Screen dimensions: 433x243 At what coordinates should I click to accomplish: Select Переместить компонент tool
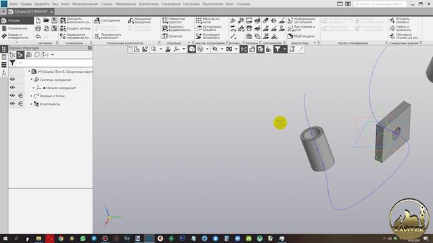[x=108, y=36]
